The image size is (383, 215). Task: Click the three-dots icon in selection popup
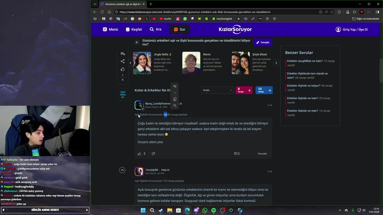[x=175, y=93]
